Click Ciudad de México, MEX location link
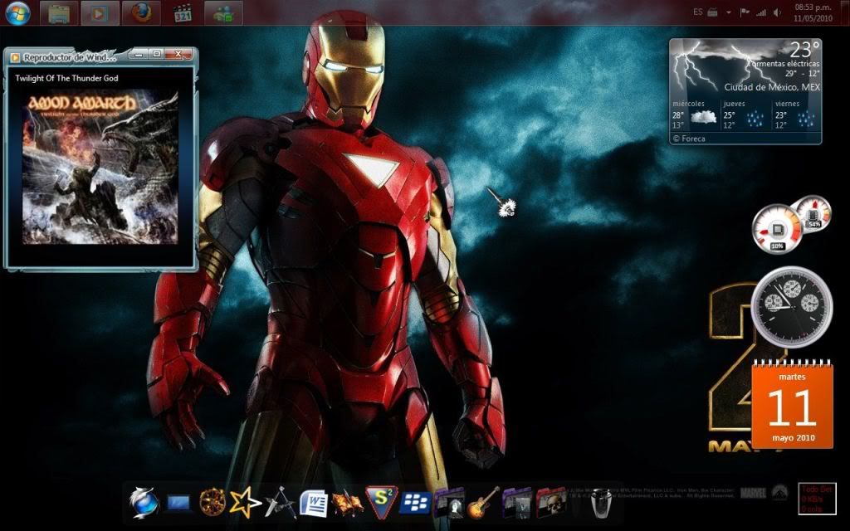Image resolution: width=850 pixels, height=531 pixels. click(x=772, y=87)
